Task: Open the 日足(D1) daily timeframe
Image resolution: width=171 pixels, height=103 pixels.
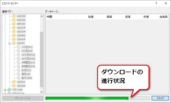Action: tap(26, 70)
